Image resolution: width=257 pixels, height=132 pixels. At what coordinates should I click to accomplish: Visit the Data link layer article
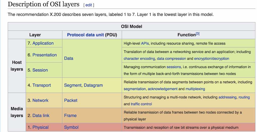coord(41,115)
